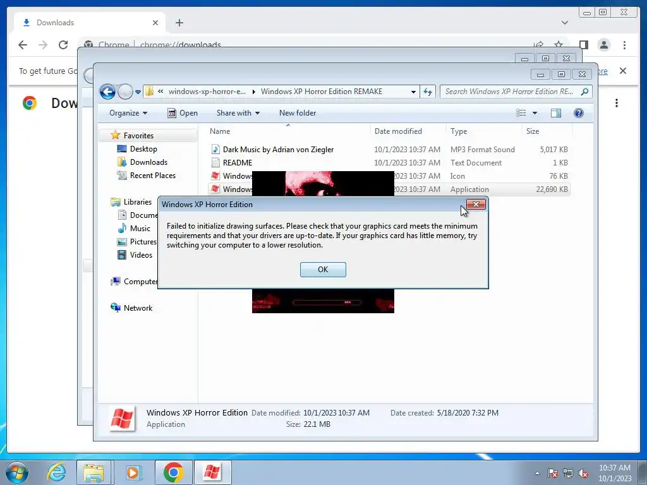Open the recent locations dropdown arrow
647x485 pixels.
coord(138,92)
